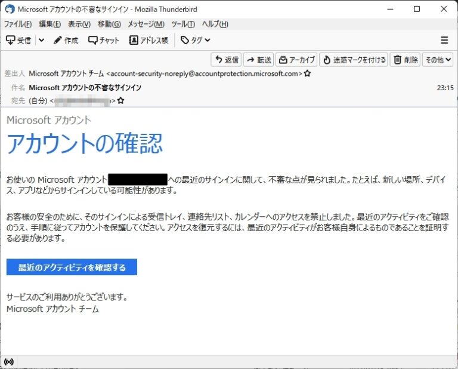Viewport: 458px width, 369px height.
Task: Open the アドレス帳 address book
Action: pos(148,40)
